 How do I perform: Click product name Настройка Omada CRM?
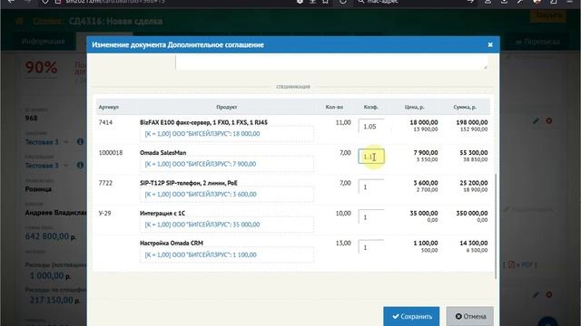coord(172,244)
